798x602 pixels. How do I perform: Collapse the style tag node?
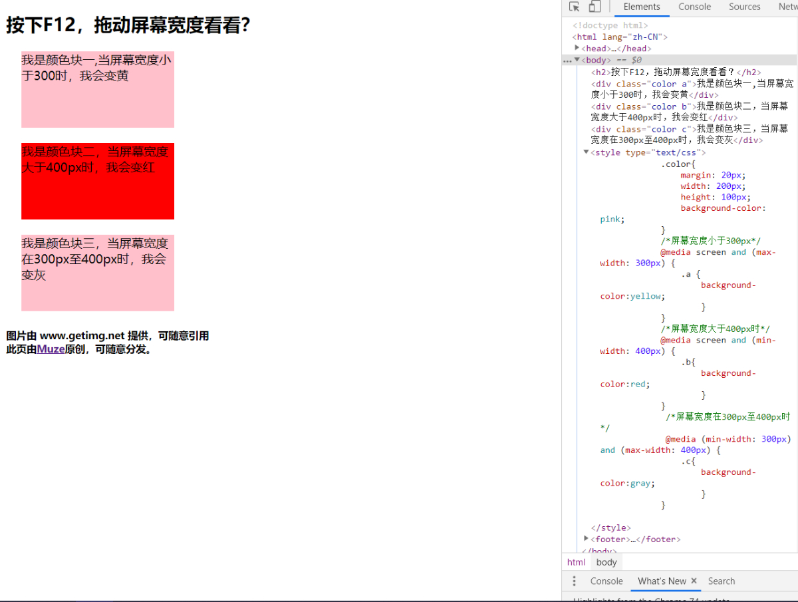(586, 152)
